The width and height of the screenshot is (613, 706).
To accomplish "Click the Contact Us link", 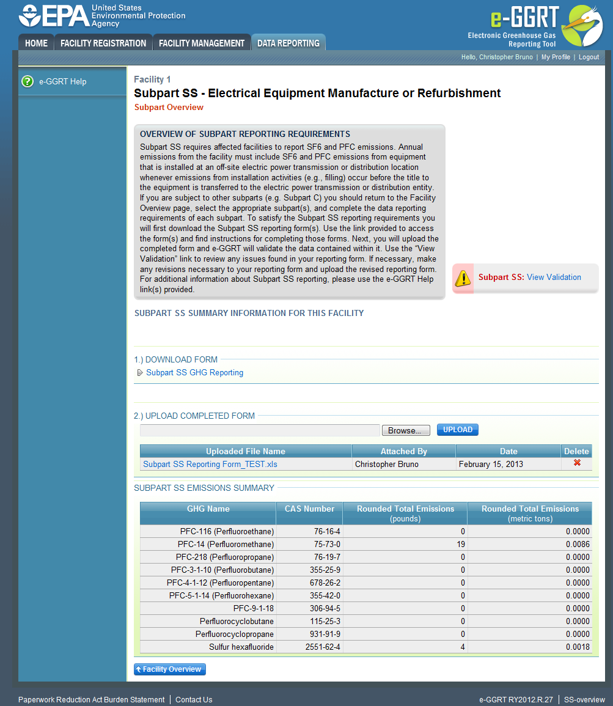I will coord(194,700).
